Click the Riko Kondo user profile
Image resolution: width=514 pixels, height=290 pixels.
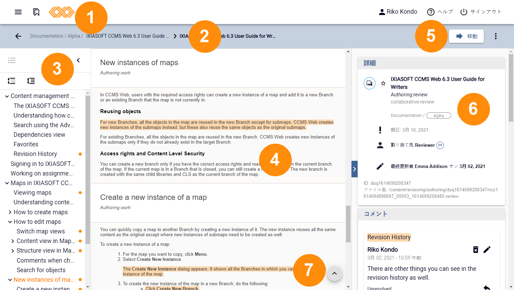coord(398,12)
